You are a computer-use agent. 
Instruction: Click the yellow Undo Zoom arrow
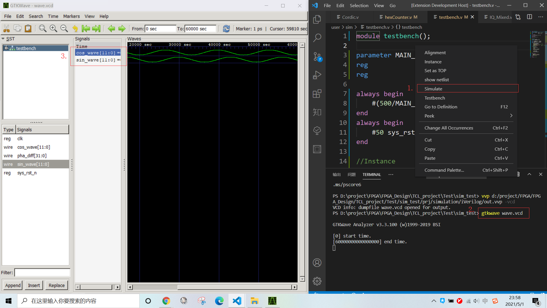(x=75, y=28)
